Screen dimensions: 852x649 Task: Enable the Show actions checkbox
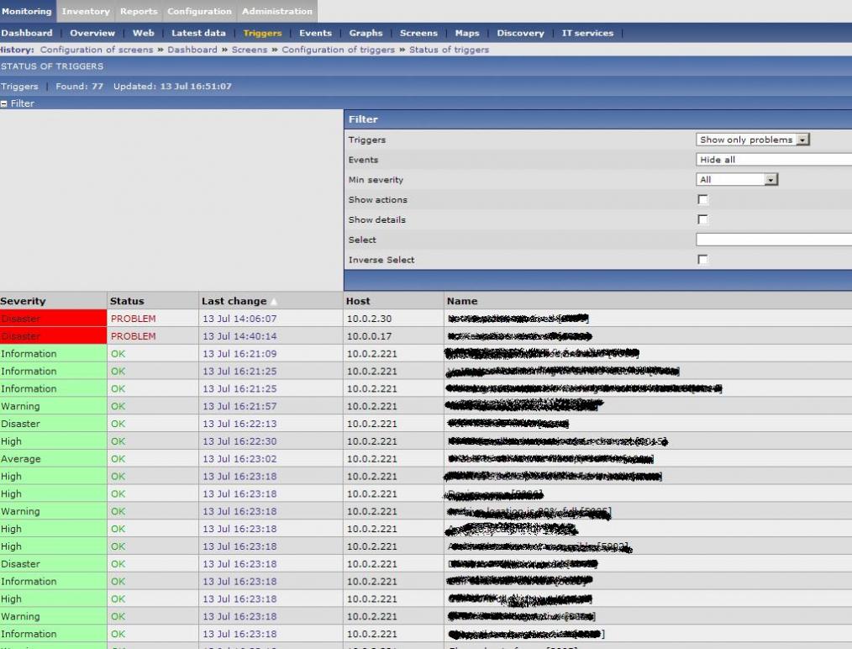tap(702, 199)
